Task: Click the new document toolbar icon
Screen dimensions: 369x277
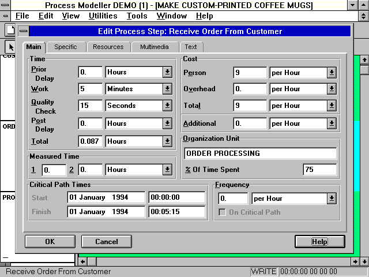Action: tap(10, 29)
